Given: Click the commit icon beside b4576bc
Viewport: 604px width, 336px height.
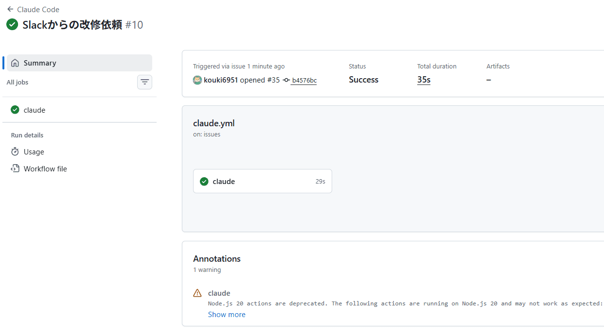Looking at the screenshot, I should (x=286, y=80).
